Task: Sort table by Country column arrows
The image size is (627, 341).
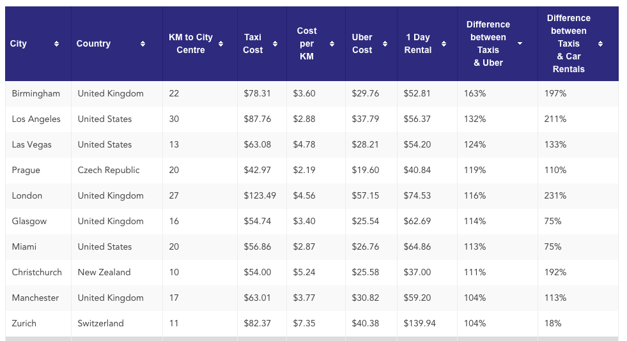Action: (x=143, y=44)
